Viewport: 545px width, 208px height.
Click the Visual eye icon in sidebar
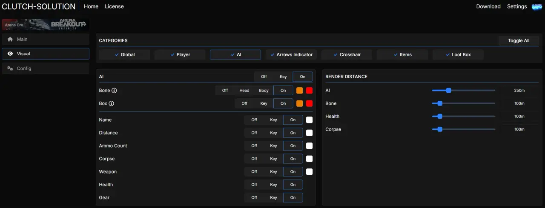click(10, 54)
